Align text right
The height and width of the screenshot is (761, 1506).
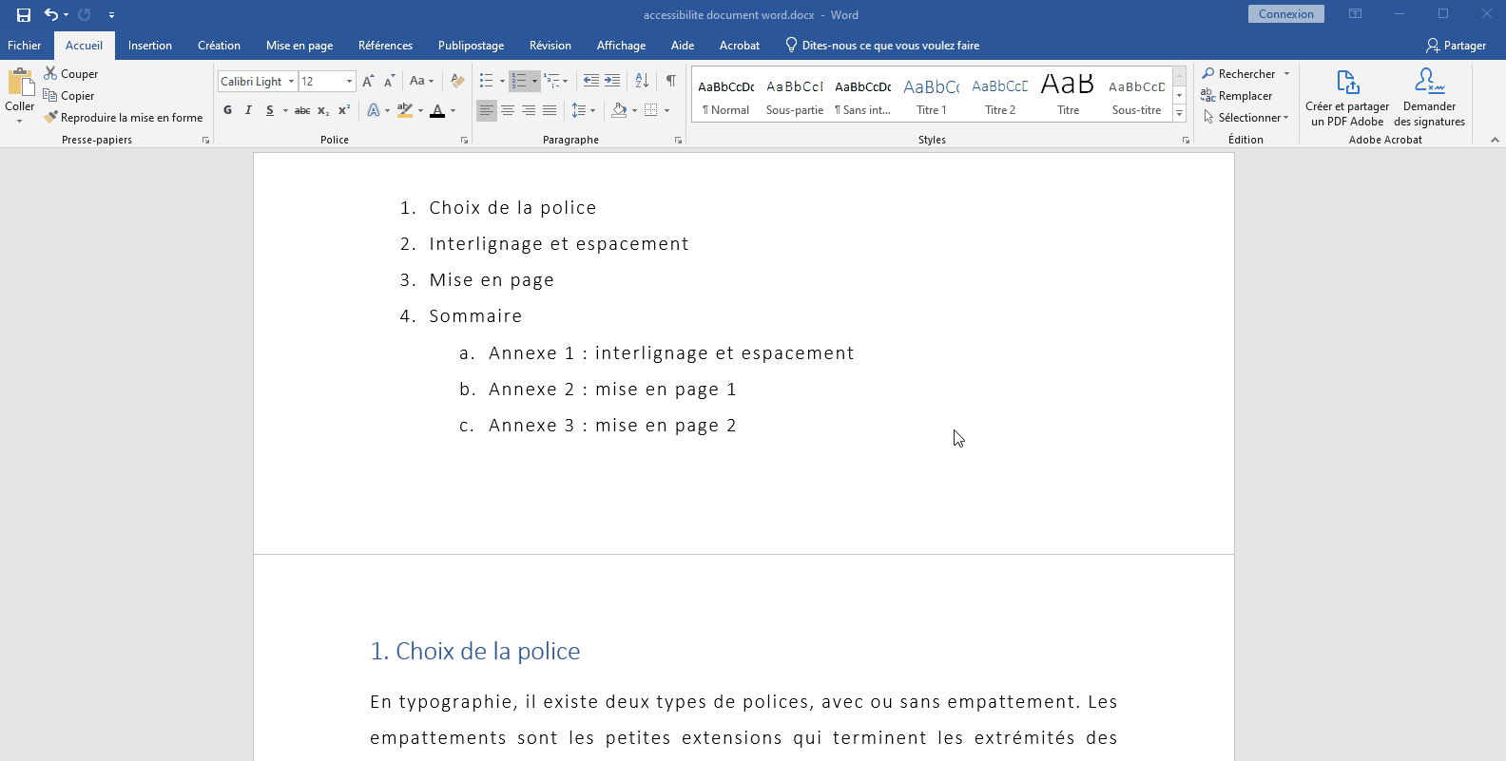[529, 110]
